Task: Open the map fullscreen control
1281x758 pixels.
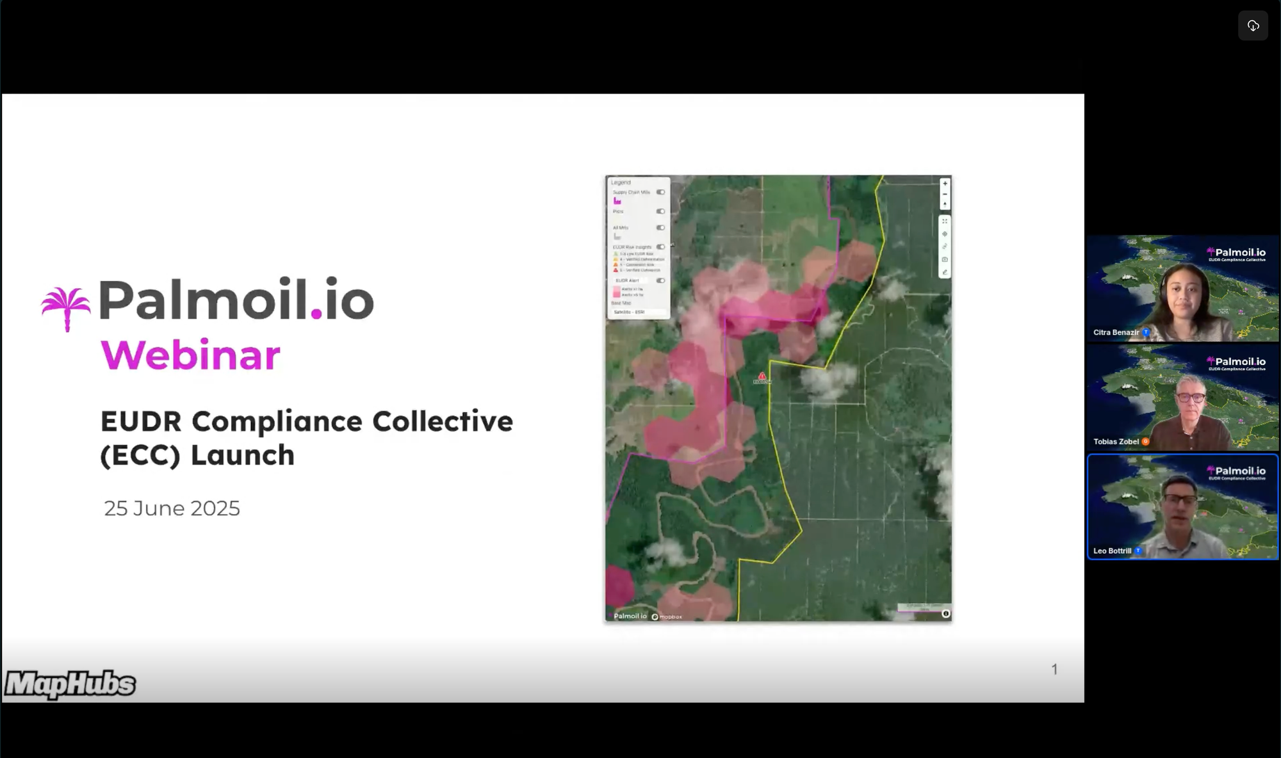Action: [x=945, y=222]
